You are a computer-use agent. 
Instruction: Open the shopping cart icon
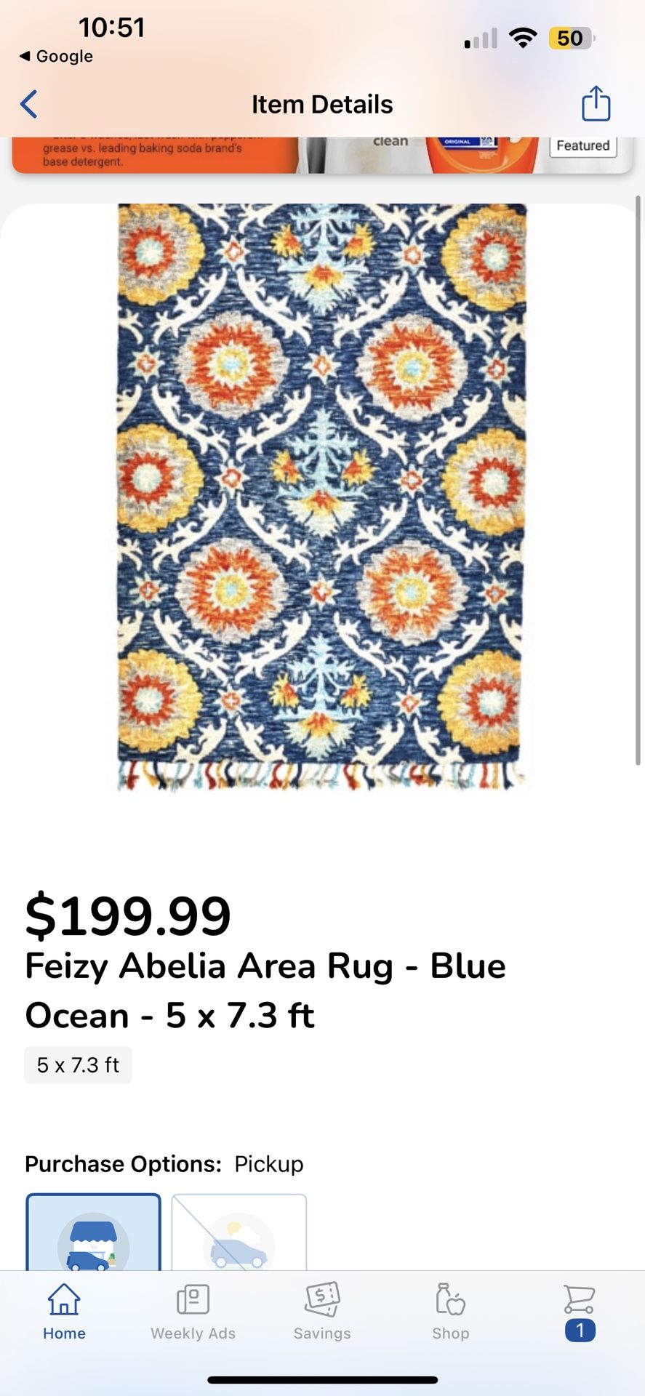(580, 1299)
